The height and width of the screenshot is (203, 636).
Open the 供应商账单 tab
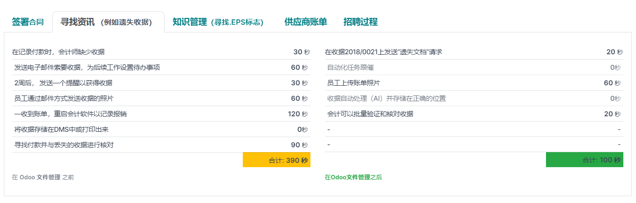[306, 22]
